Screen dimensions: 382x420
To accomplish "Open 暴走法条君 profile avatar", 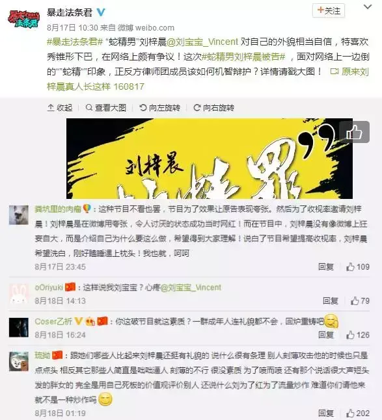I will coord(24,18).
